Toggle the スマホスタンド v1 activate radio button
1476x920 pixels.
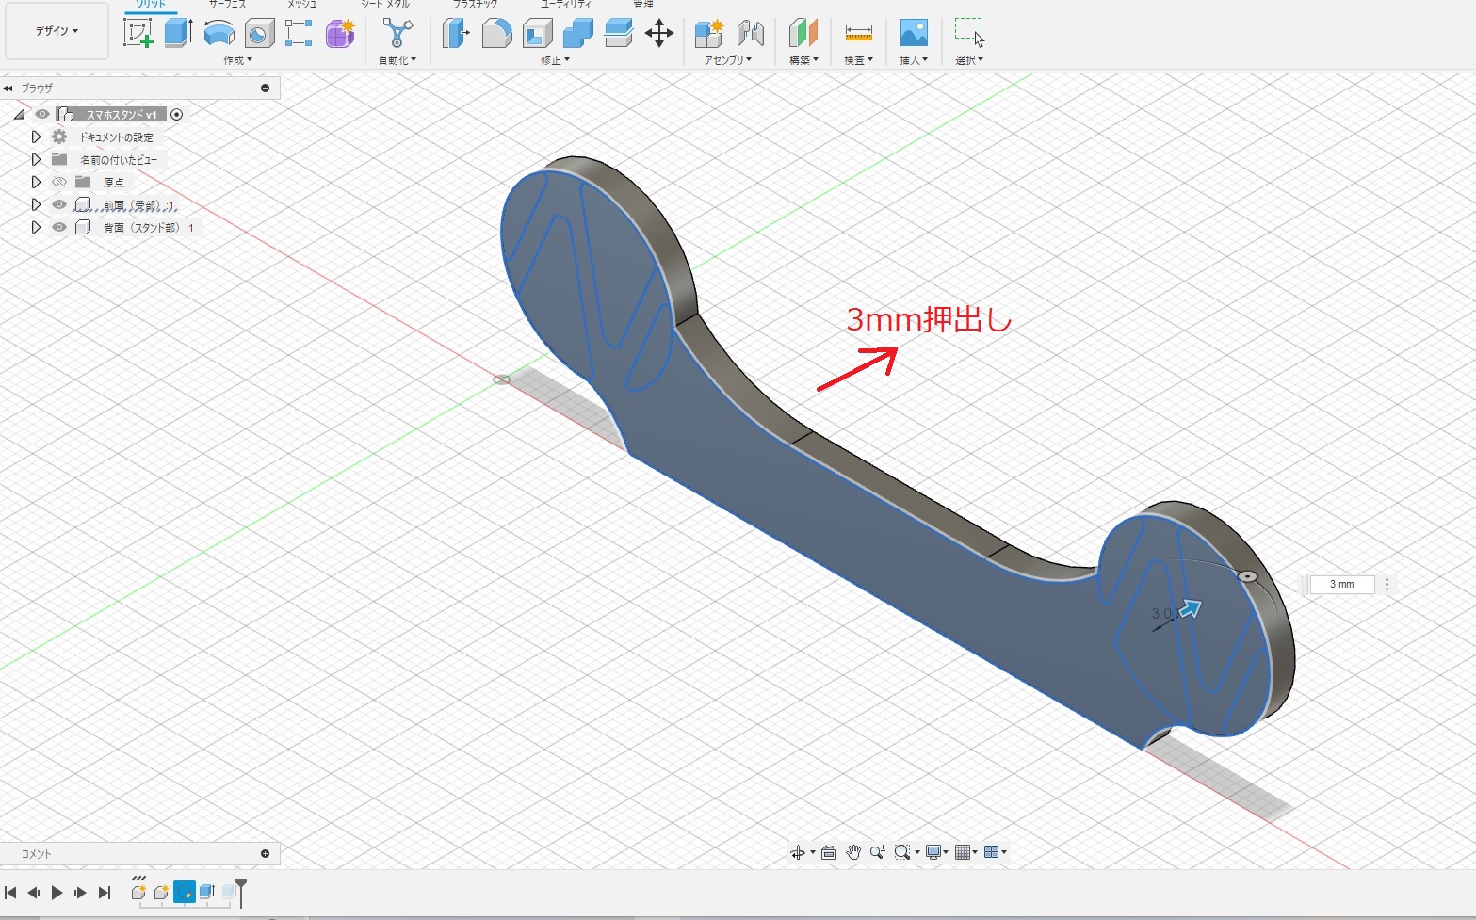pos(176,114)
